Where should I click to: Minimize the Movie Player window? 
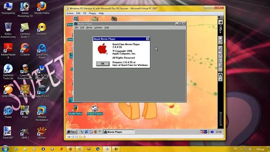point(177,24)
